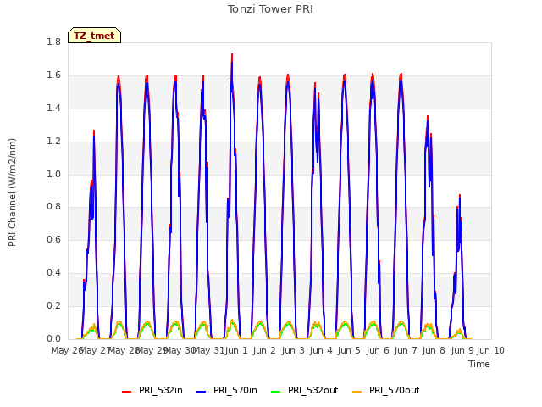Screen dimensions: 542x407
Task: Click the orange PRI_570out legend swatch
Action: tap(357, 392)
